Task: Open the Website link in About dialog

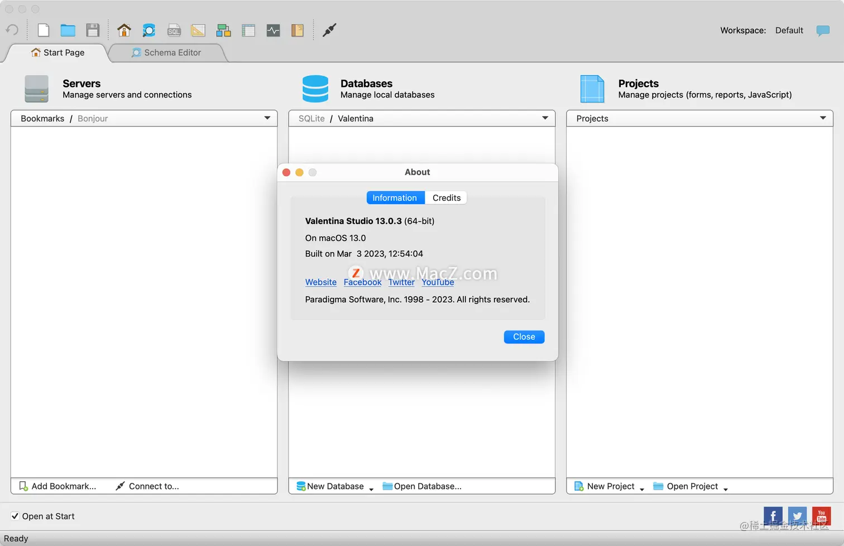Action: pyautogui.click(x=321, y=282)
